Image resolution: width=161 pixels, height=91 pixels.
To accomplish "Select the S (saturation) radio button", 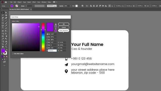I will pos(48,37).
